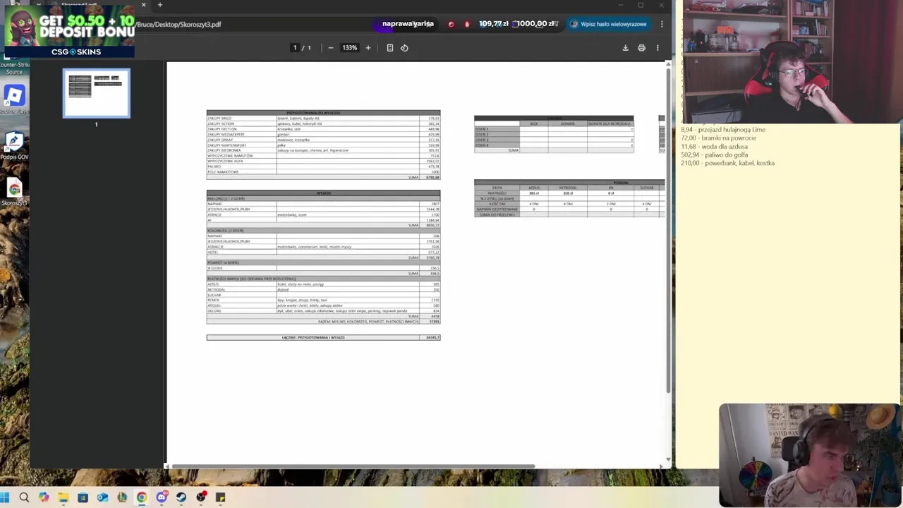The width and height of the screenshot is (903, 508).
Task: Open taskbar Search
Action: (24, 497)
